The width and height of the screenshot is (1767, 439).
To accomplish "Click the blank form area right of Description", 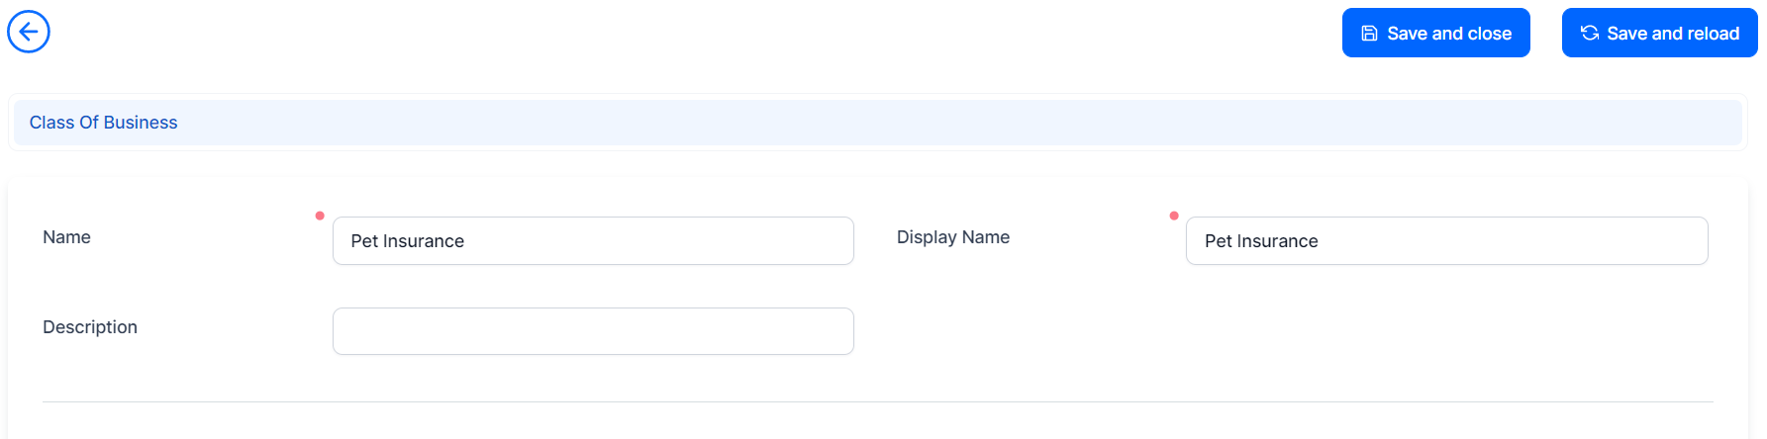I will (x=1287, y=331).
